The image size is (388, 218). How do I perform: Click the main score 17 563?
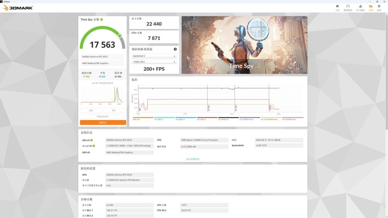click(102, 45)
